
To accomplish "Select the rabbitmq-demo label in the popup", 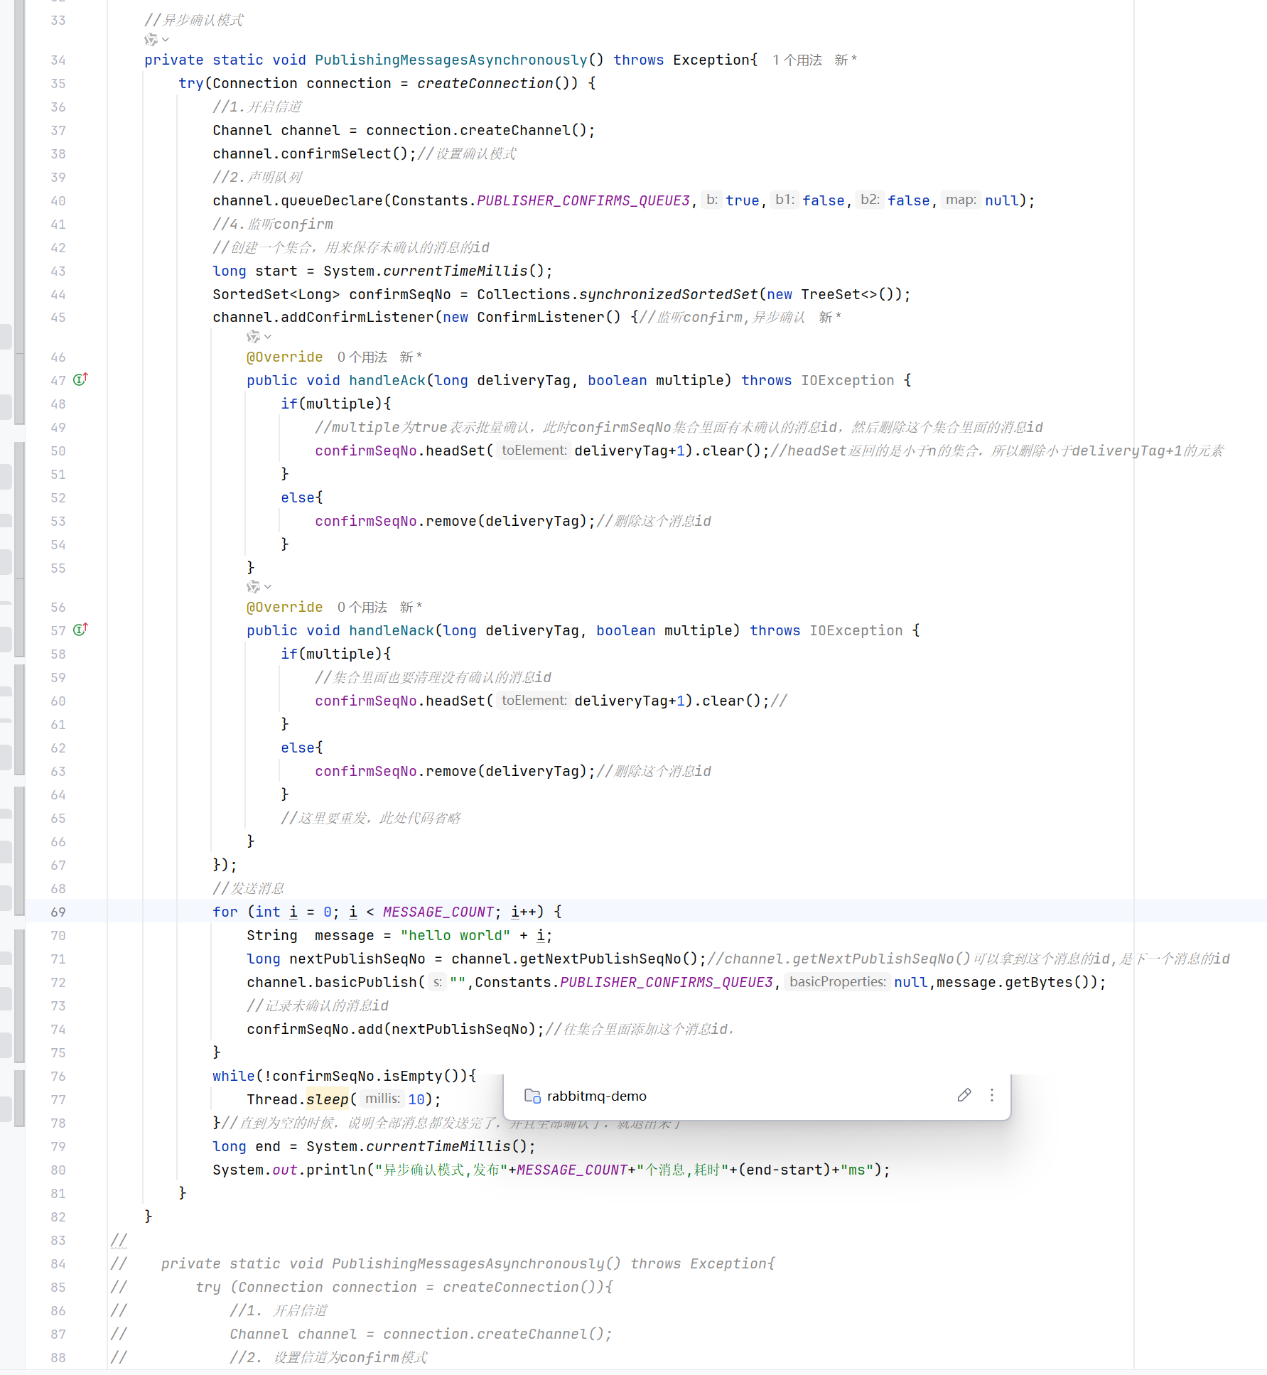I will pyautogui.click(x=597, y=1096).
